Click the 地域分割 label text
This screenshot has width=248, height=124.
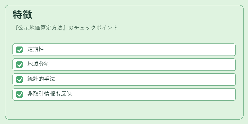(38, 64)
